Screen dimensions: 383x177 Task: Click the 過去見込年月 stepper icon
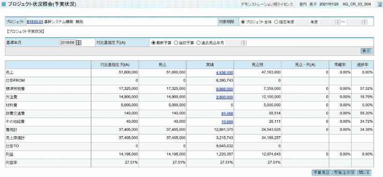click(x=243, y=43)
